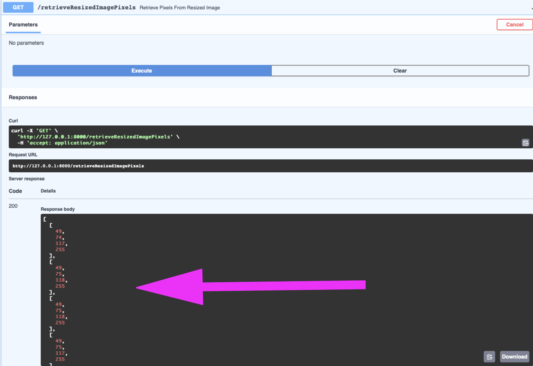
Task: Cancel the try-it-out mode
Action: tap(514, 24)
